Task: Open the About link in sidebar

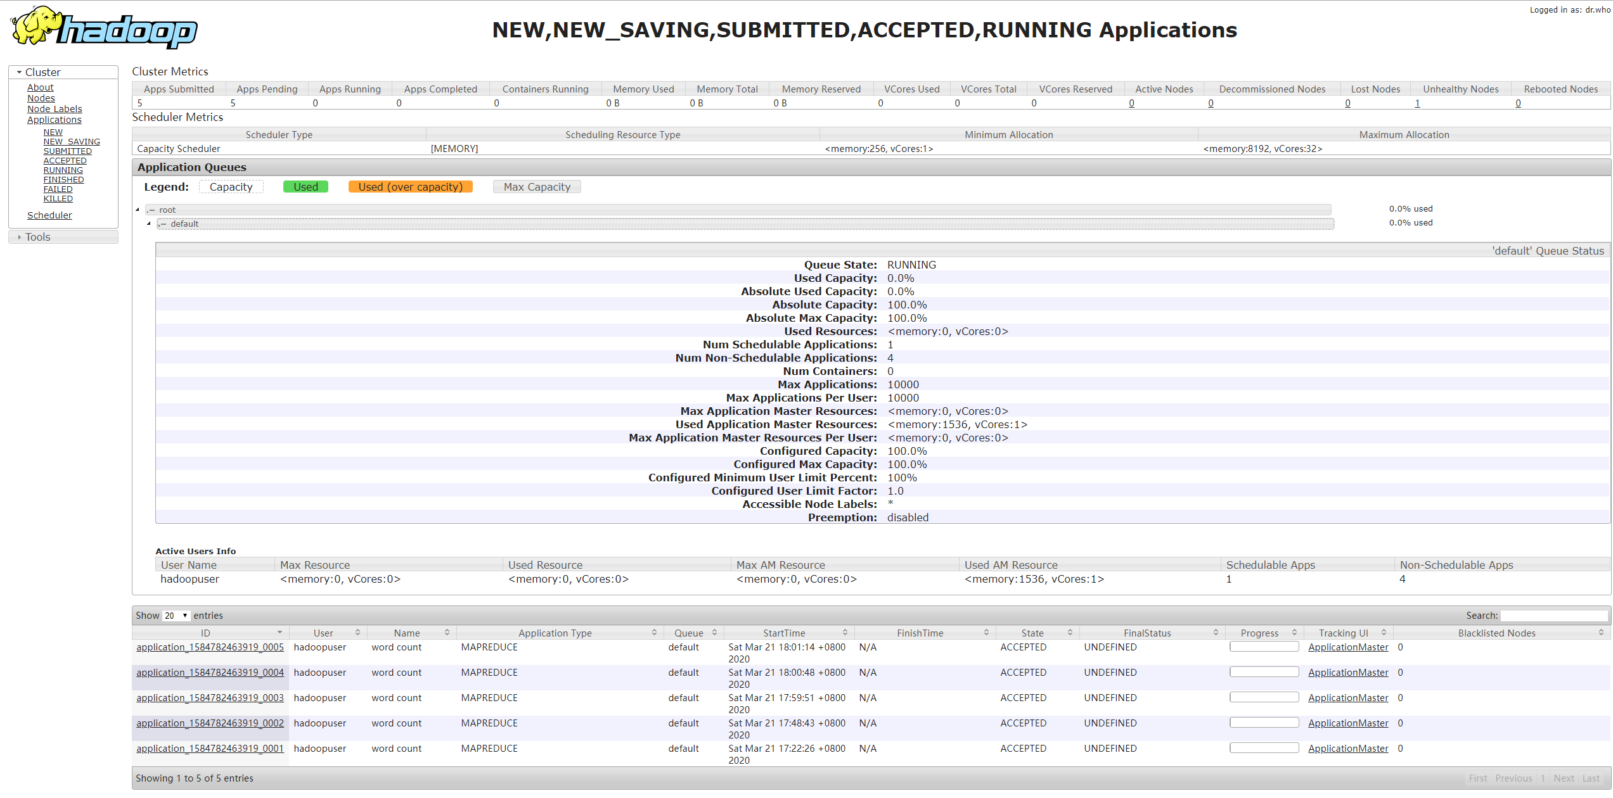Action: coord(41,87)
